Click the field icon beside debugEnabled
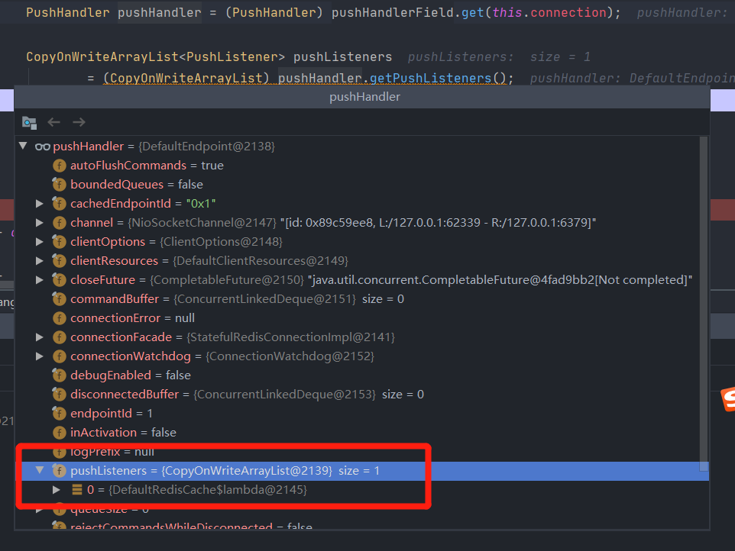The width and height of the screenshot is (735, 551). [59, 375]
